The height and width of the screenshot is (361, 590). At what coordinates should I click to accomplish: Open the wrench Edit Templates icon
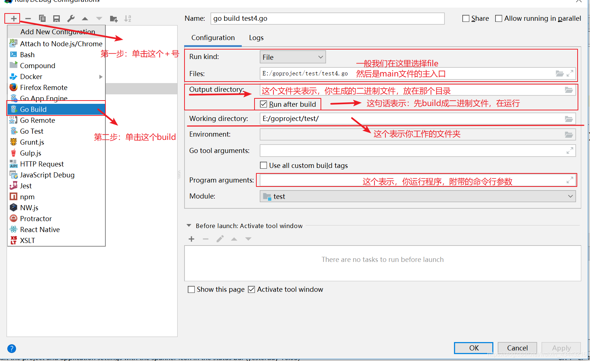[71, 19]
